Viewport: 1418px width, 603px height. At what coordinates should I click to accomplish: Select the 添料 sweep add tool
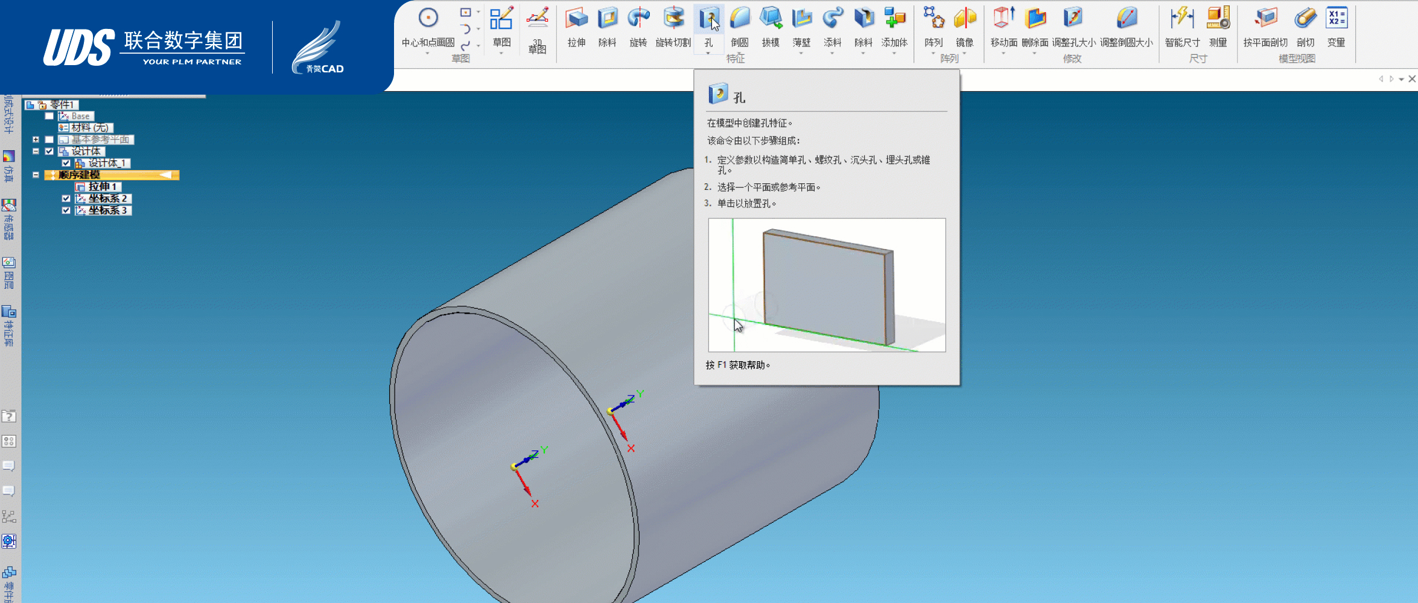point(832,27)
